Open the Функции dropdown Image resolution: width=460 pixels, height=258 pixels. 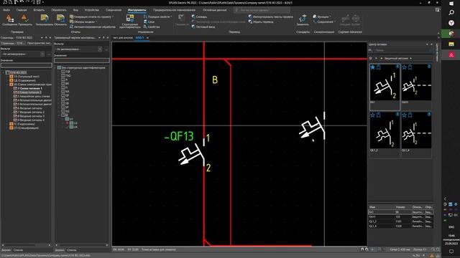tap(322, 16)
